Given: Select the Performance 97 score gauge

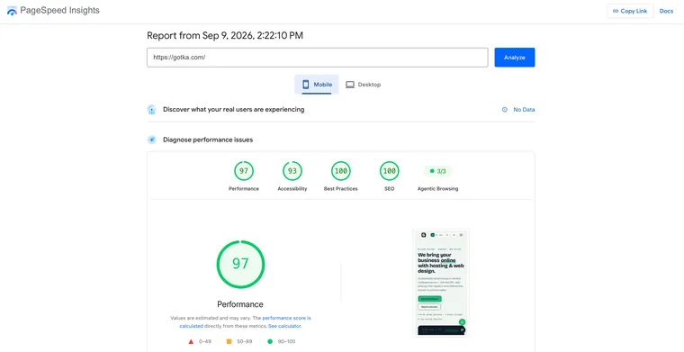Looking at the screenshot, I should (243, 170).
